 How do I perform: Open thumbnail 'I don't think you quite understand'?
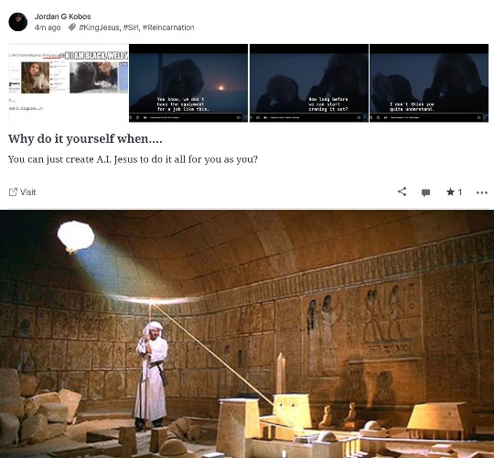pos(429,83)
